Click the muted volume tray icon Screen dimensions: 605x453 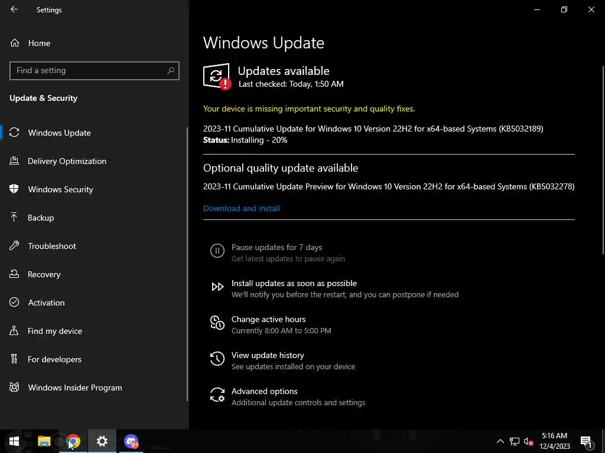(x=529, y=441)
